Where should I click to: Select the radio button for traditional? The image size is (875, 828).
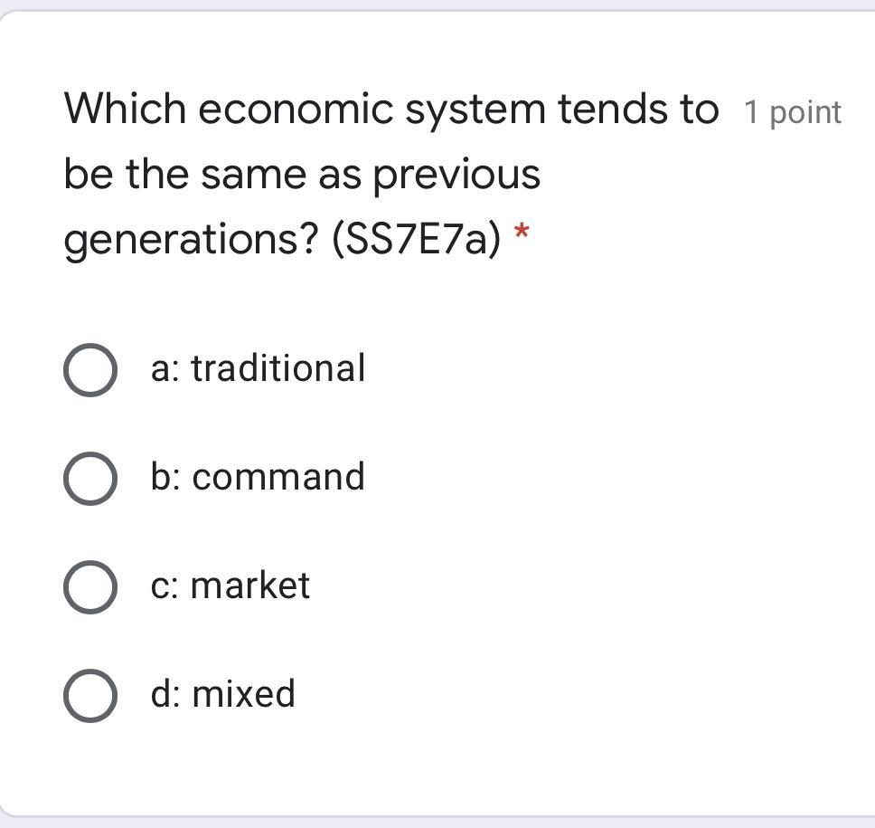(90, 370)
